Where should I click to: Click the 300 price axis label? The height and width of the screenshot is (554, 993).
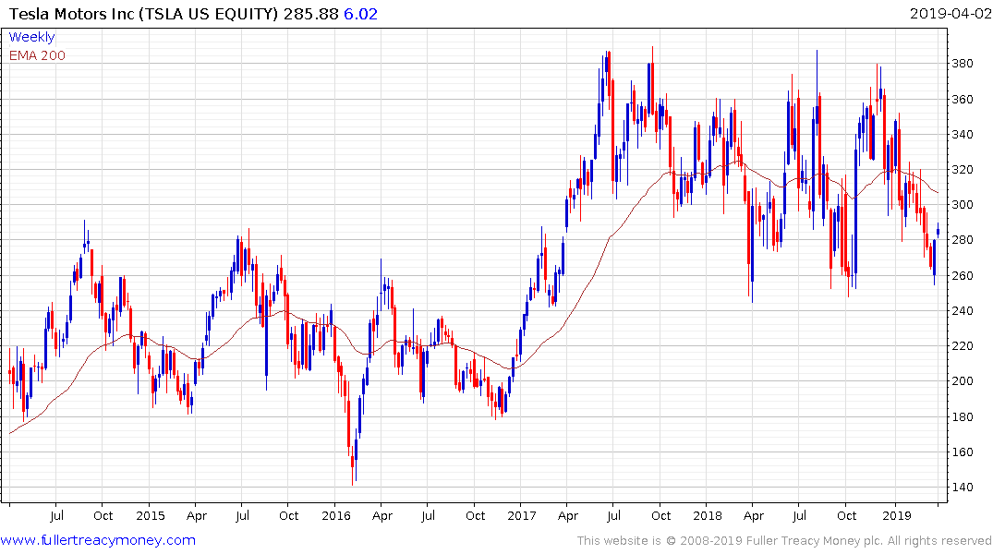point(963,204)
